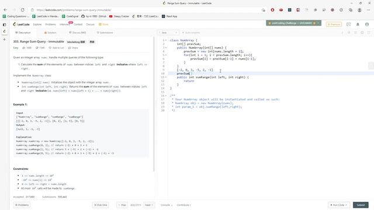Open the Explore menu item

point(37,24)
